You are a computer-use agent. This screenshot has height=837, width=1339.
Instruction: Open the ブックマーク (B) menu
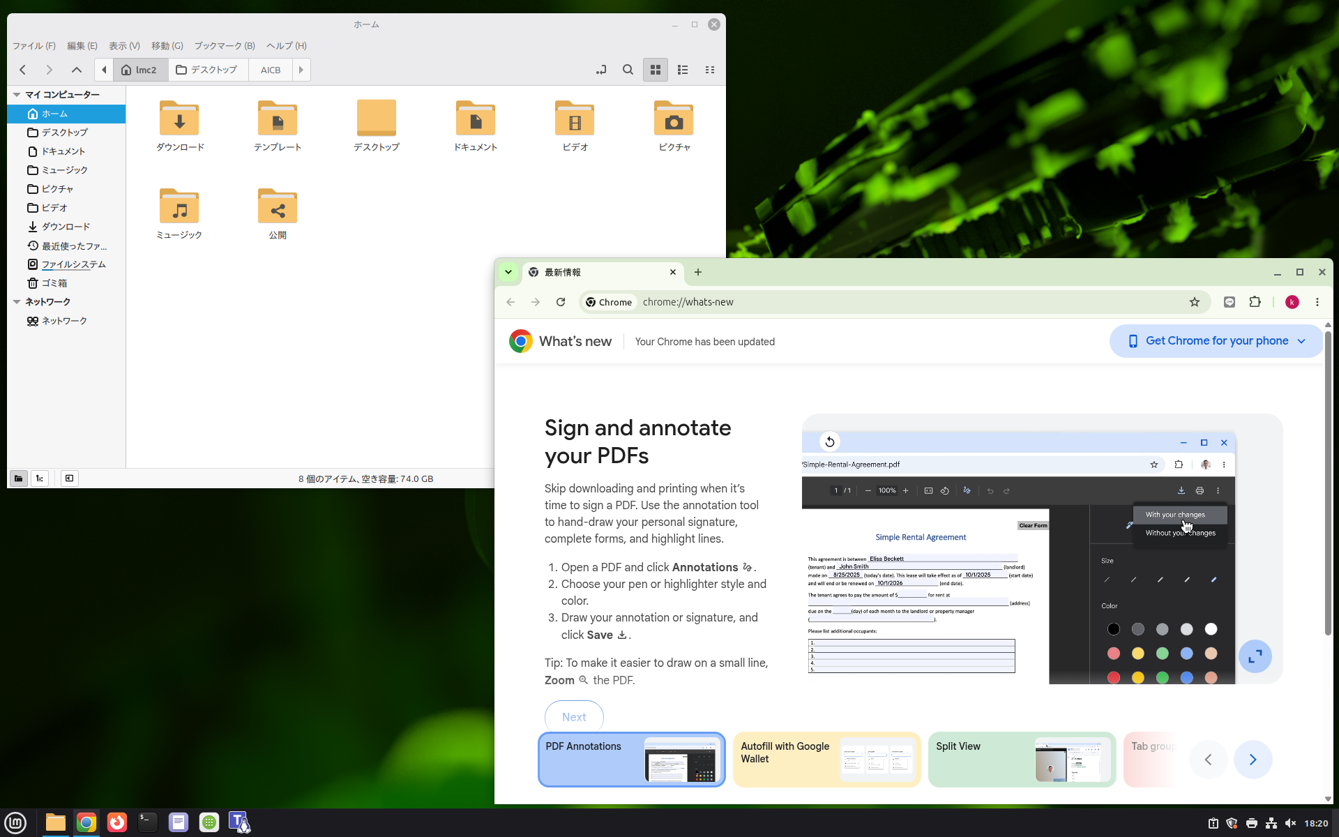click(x=225, y=46)
